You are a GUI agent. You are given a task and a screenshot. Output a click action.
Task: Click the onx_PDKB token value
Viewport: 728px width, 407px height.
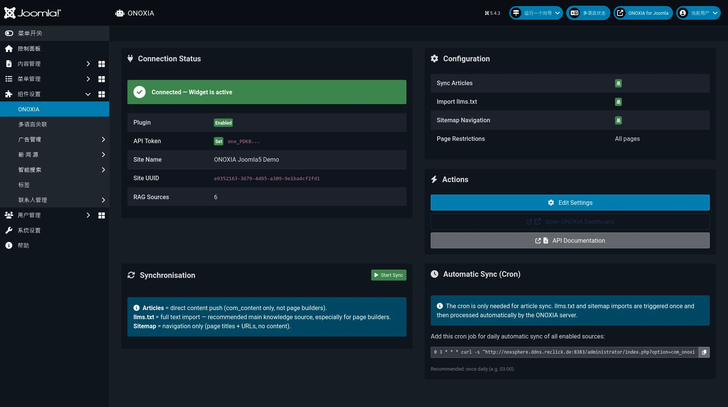point(244,141)
